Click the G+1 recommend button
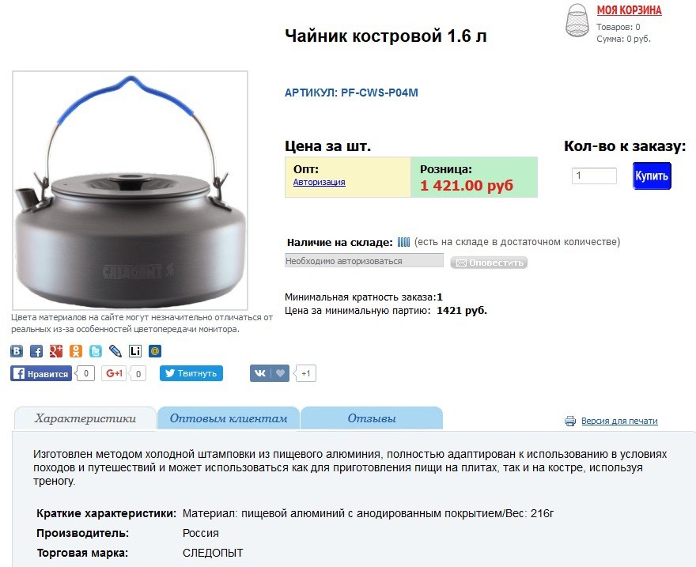Screen dimensions: 696x567 [114, 373]
